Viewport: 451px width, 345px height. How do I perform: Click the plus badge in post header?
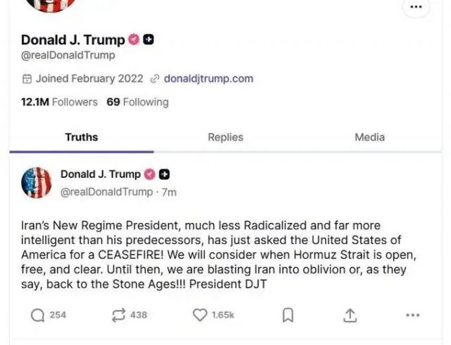tap(163, 174)
